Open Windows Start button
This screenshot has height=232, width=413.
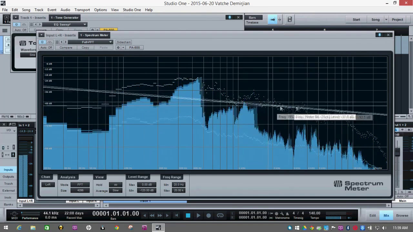coord(5,228)
